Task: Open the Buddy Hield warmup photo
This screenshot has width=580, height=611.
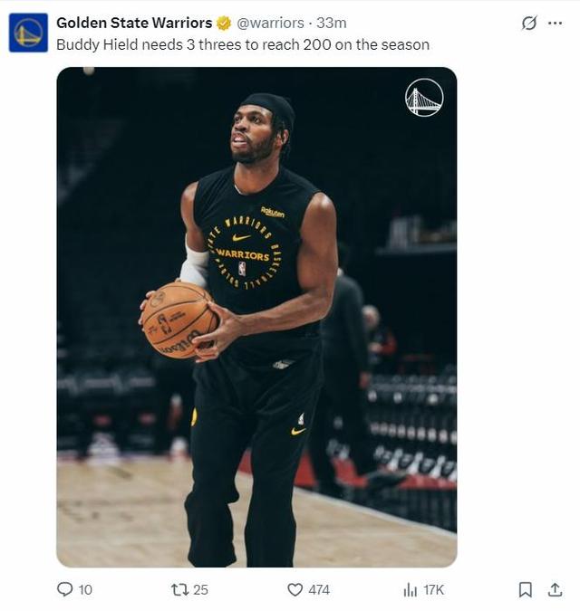Action: click(x=256, y=317)
